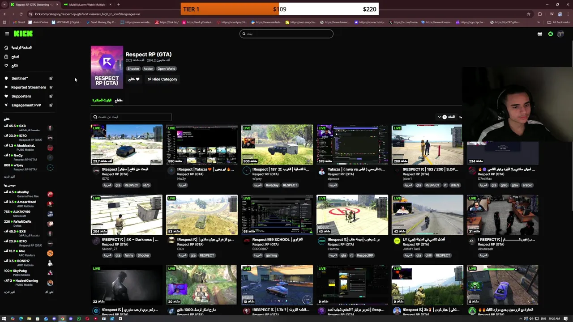The image size is (573, 322).
Task: Go to the Kick logo homepage
Action: 23,34
